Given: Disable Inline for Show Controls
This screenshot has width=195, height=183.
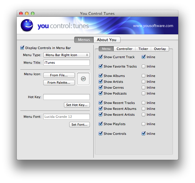Looking at the screenshot, I should point(143,134).
